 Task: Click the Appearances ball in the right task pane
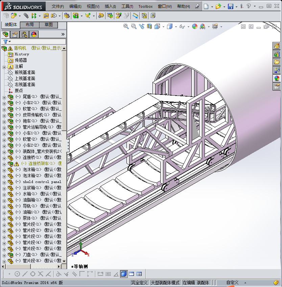click(x=277, y=78)
